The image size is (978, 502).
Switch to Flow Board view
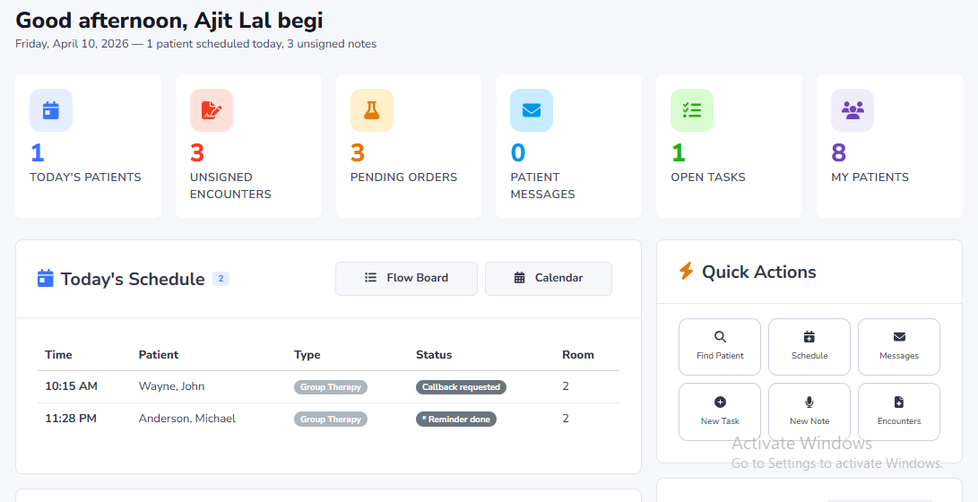coord(406,278)
